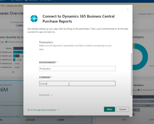Image resolution: width=154 pixels, height=124 pixels.
Task: Click the Get started description text
Action: coord(78,30)
